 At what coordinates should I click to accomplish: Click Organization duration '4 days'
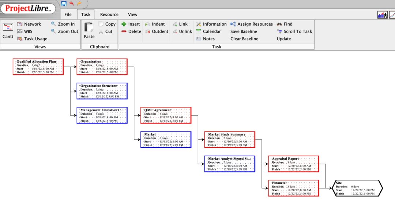point(99,65)
